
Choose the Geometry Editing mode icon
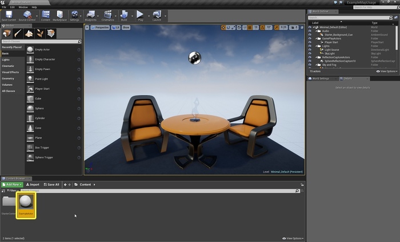tap(51, 33)
